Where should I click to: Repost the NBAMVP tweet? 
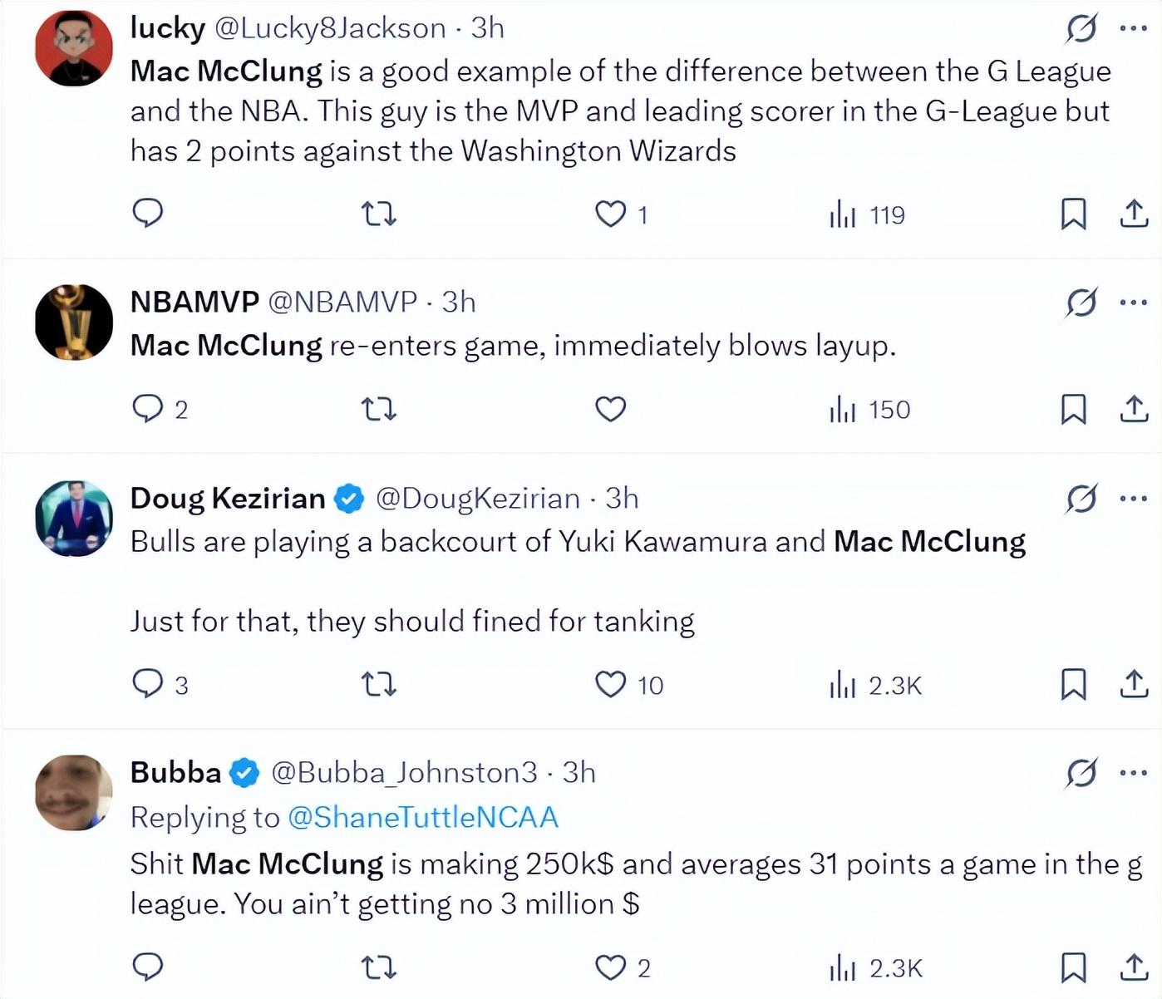click(379, 409)
